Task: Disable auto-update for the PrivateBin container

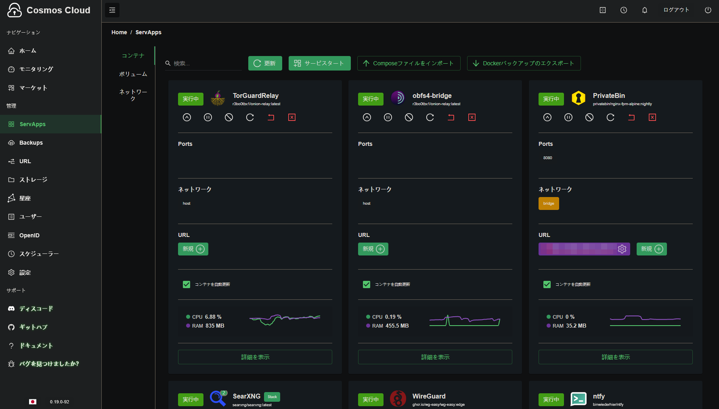Action: 547,284
